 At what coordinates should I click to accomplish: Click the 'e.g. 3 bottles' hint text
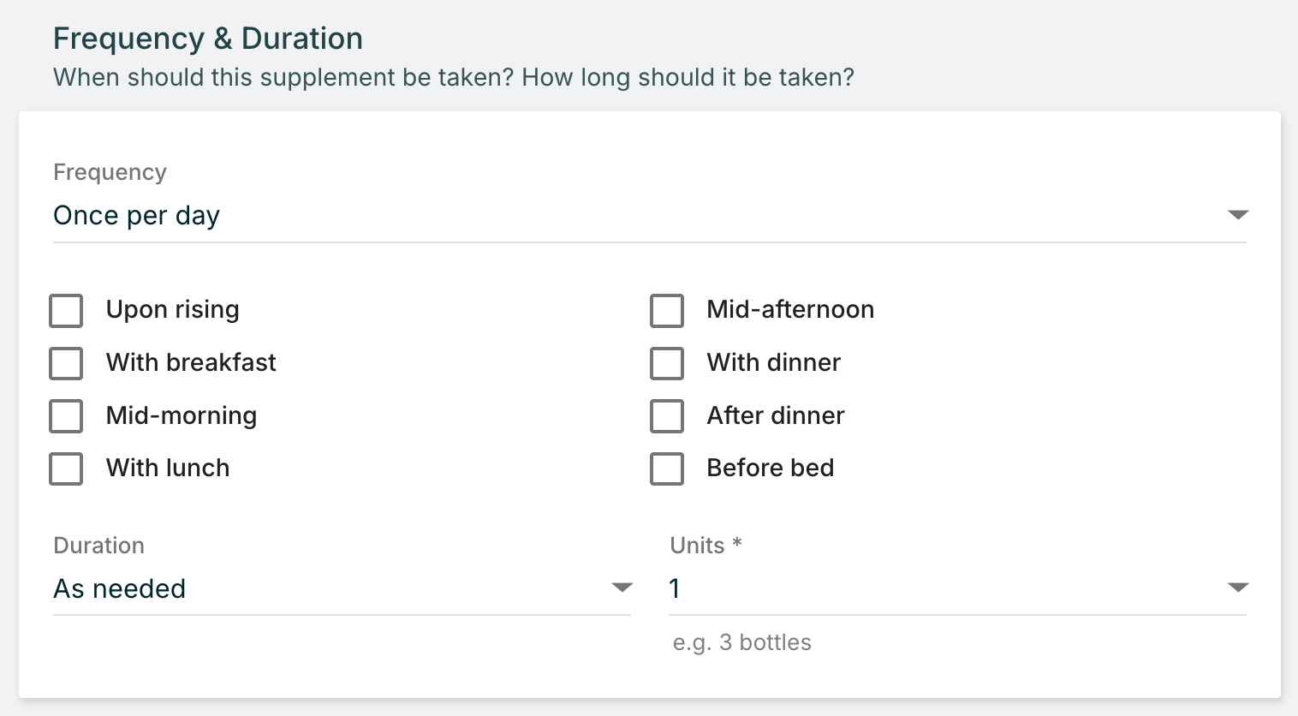(741, 642)
